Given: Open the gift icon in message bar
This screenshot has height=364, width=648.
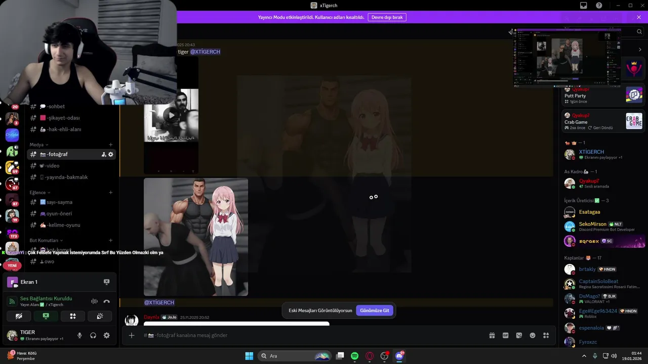Looking at the screenshot, I should 492,335.
